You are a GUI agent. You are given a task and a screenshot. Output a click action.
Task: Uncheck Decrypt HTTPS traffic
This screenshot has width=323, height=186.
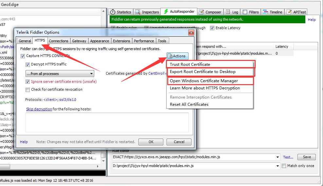[x=28, y=65]
